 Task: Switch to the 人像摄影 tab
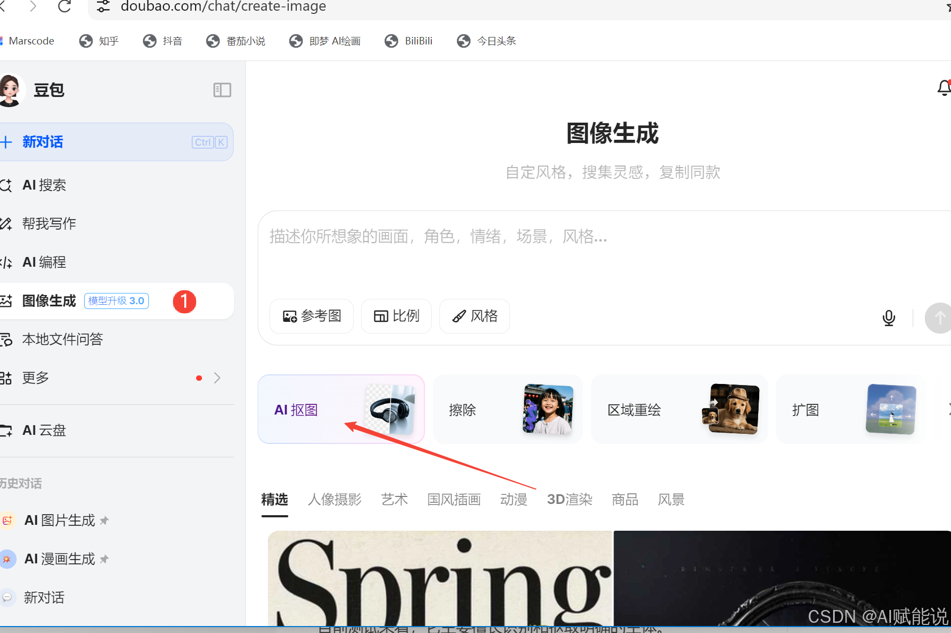click(x=335, y=500)
